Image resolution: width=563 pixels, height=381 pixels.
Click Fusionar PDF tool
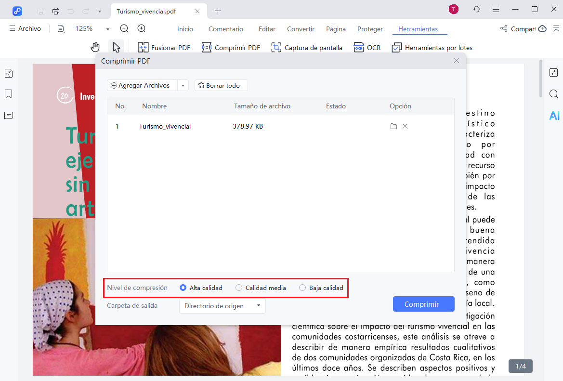pyautogui.click(x=164, y=48)
